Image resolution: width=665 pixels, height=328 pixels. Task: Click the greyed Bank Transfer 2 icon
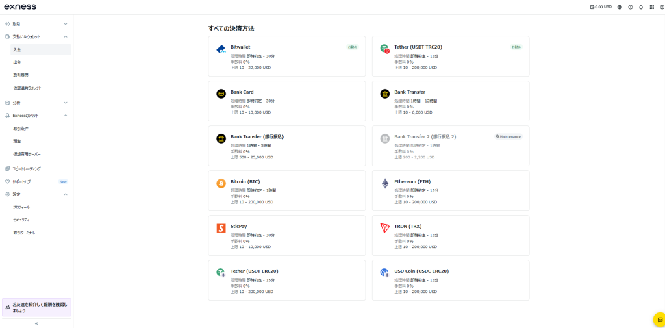[384, 139]
